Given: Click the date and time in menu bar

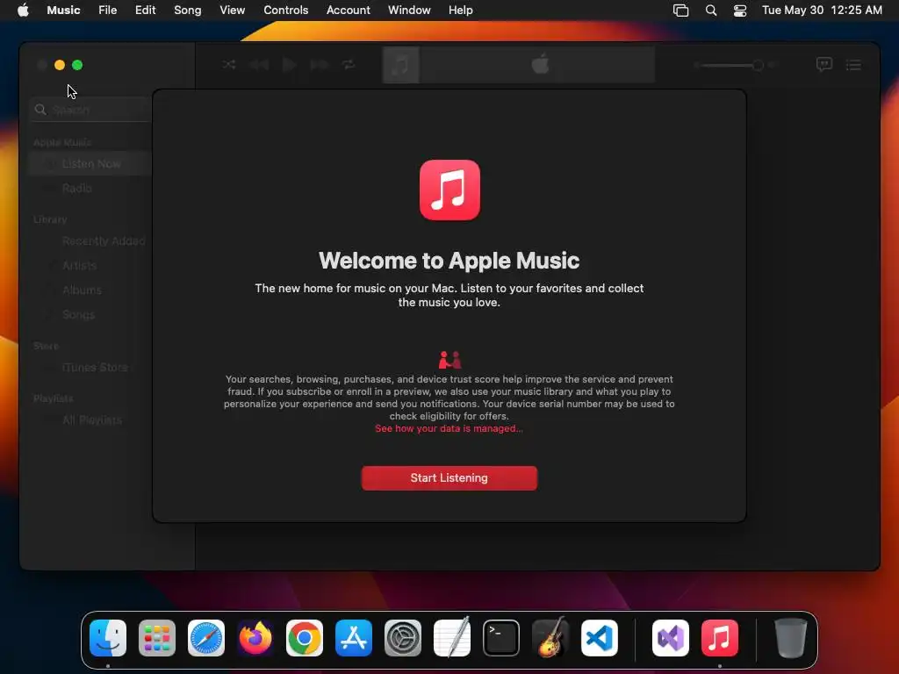Looking at the screenshot, I should [x=822, y=11].
